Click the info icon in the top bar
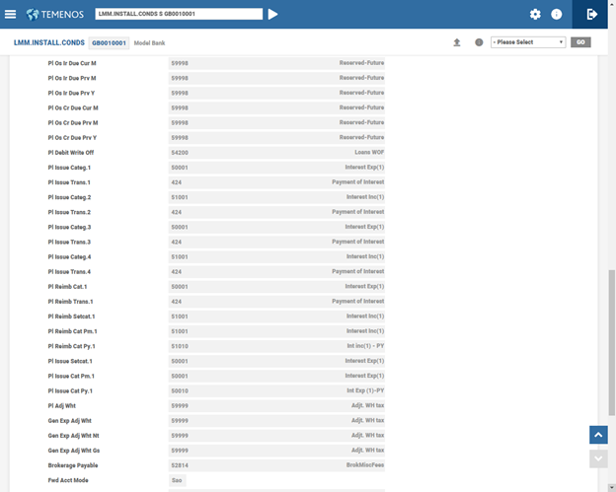This screenshot has width=616, height=492. pos(557,15)
